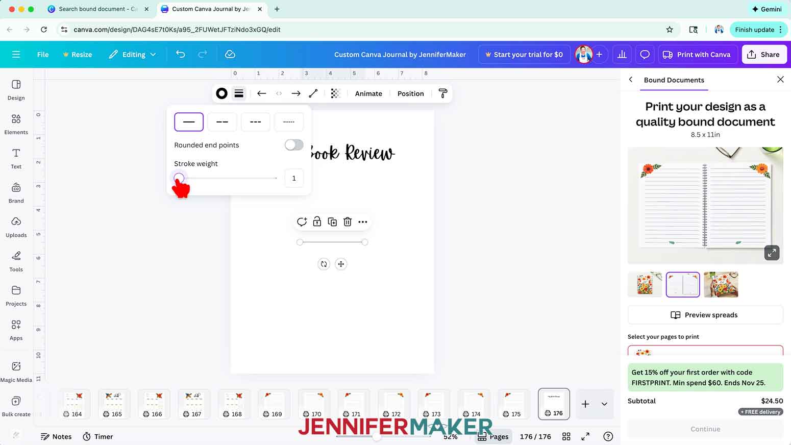Open the line start arrow options

pyautogui.click(x=262, y=93)
